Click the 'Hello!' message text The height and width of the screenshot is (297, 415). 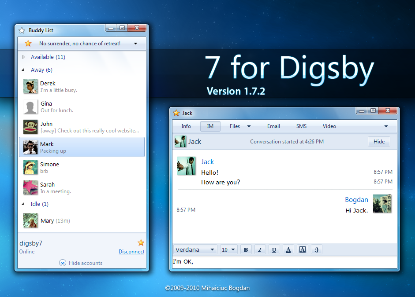[209, 172]
